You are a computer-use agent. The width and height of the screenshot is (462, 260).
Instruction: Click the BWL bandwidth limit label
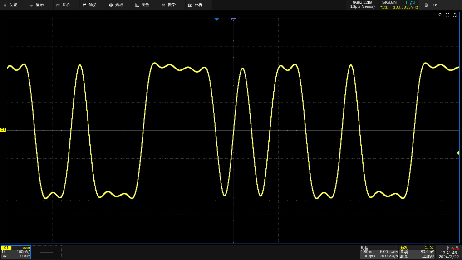click(5, 256)
